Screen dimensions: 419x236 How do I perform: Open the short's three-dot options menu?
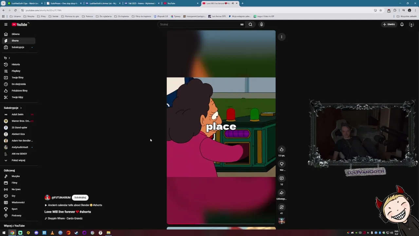coord(282,37)
